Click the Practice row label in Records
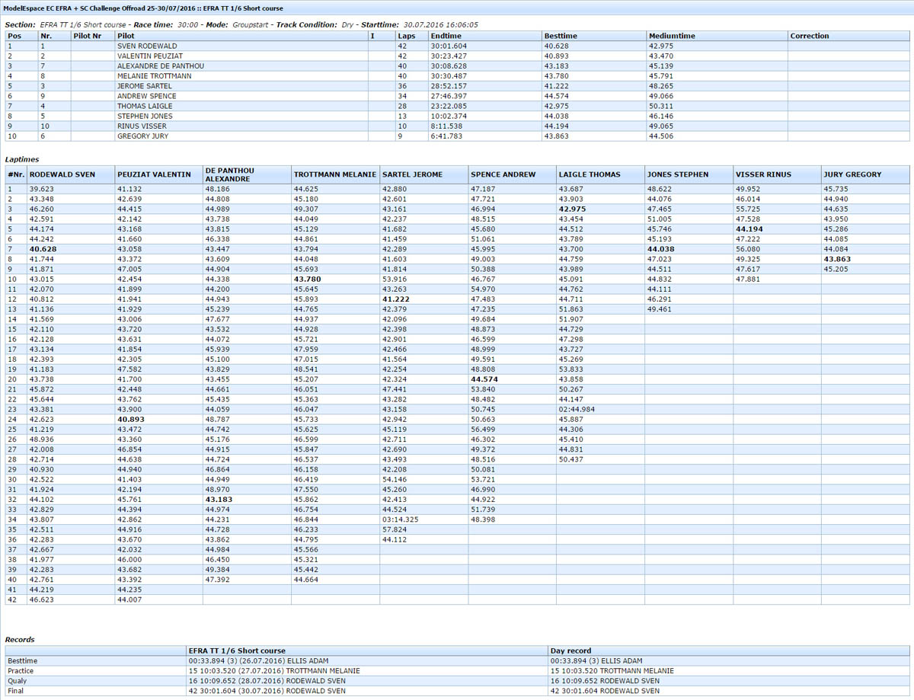914x700 pixels. pos(21,671)
